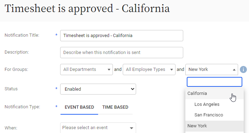
Task: Expand the Please select an event dropdown
Action: click(98, 128)
